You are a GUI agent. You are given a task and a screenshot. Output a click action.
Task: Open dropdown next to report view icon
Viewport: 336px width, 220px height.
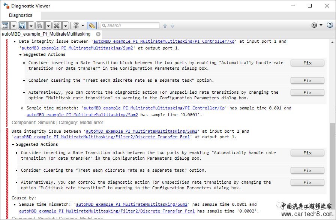[x=14, y=26]
